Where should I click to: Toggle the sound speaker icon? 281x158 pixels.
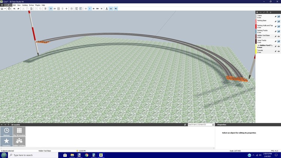coord(116,9)
